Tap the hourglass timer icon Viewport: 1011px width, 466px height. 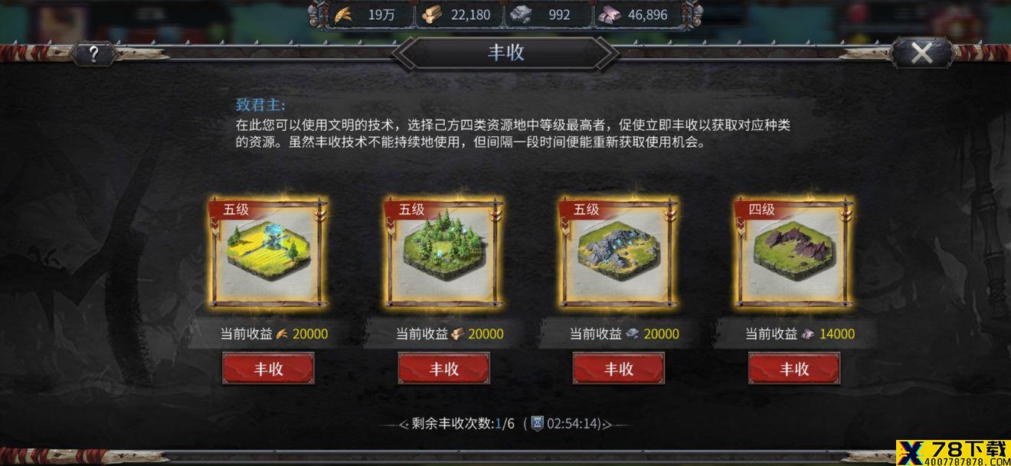tap(538, 423)
